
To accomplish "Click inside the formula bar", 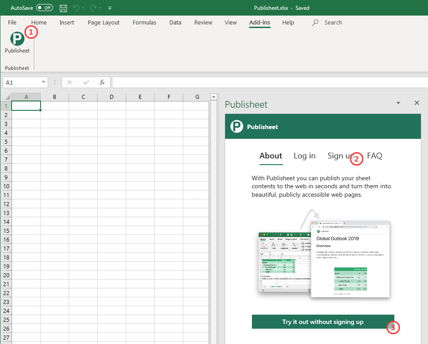I will click(x=270, y=82).
